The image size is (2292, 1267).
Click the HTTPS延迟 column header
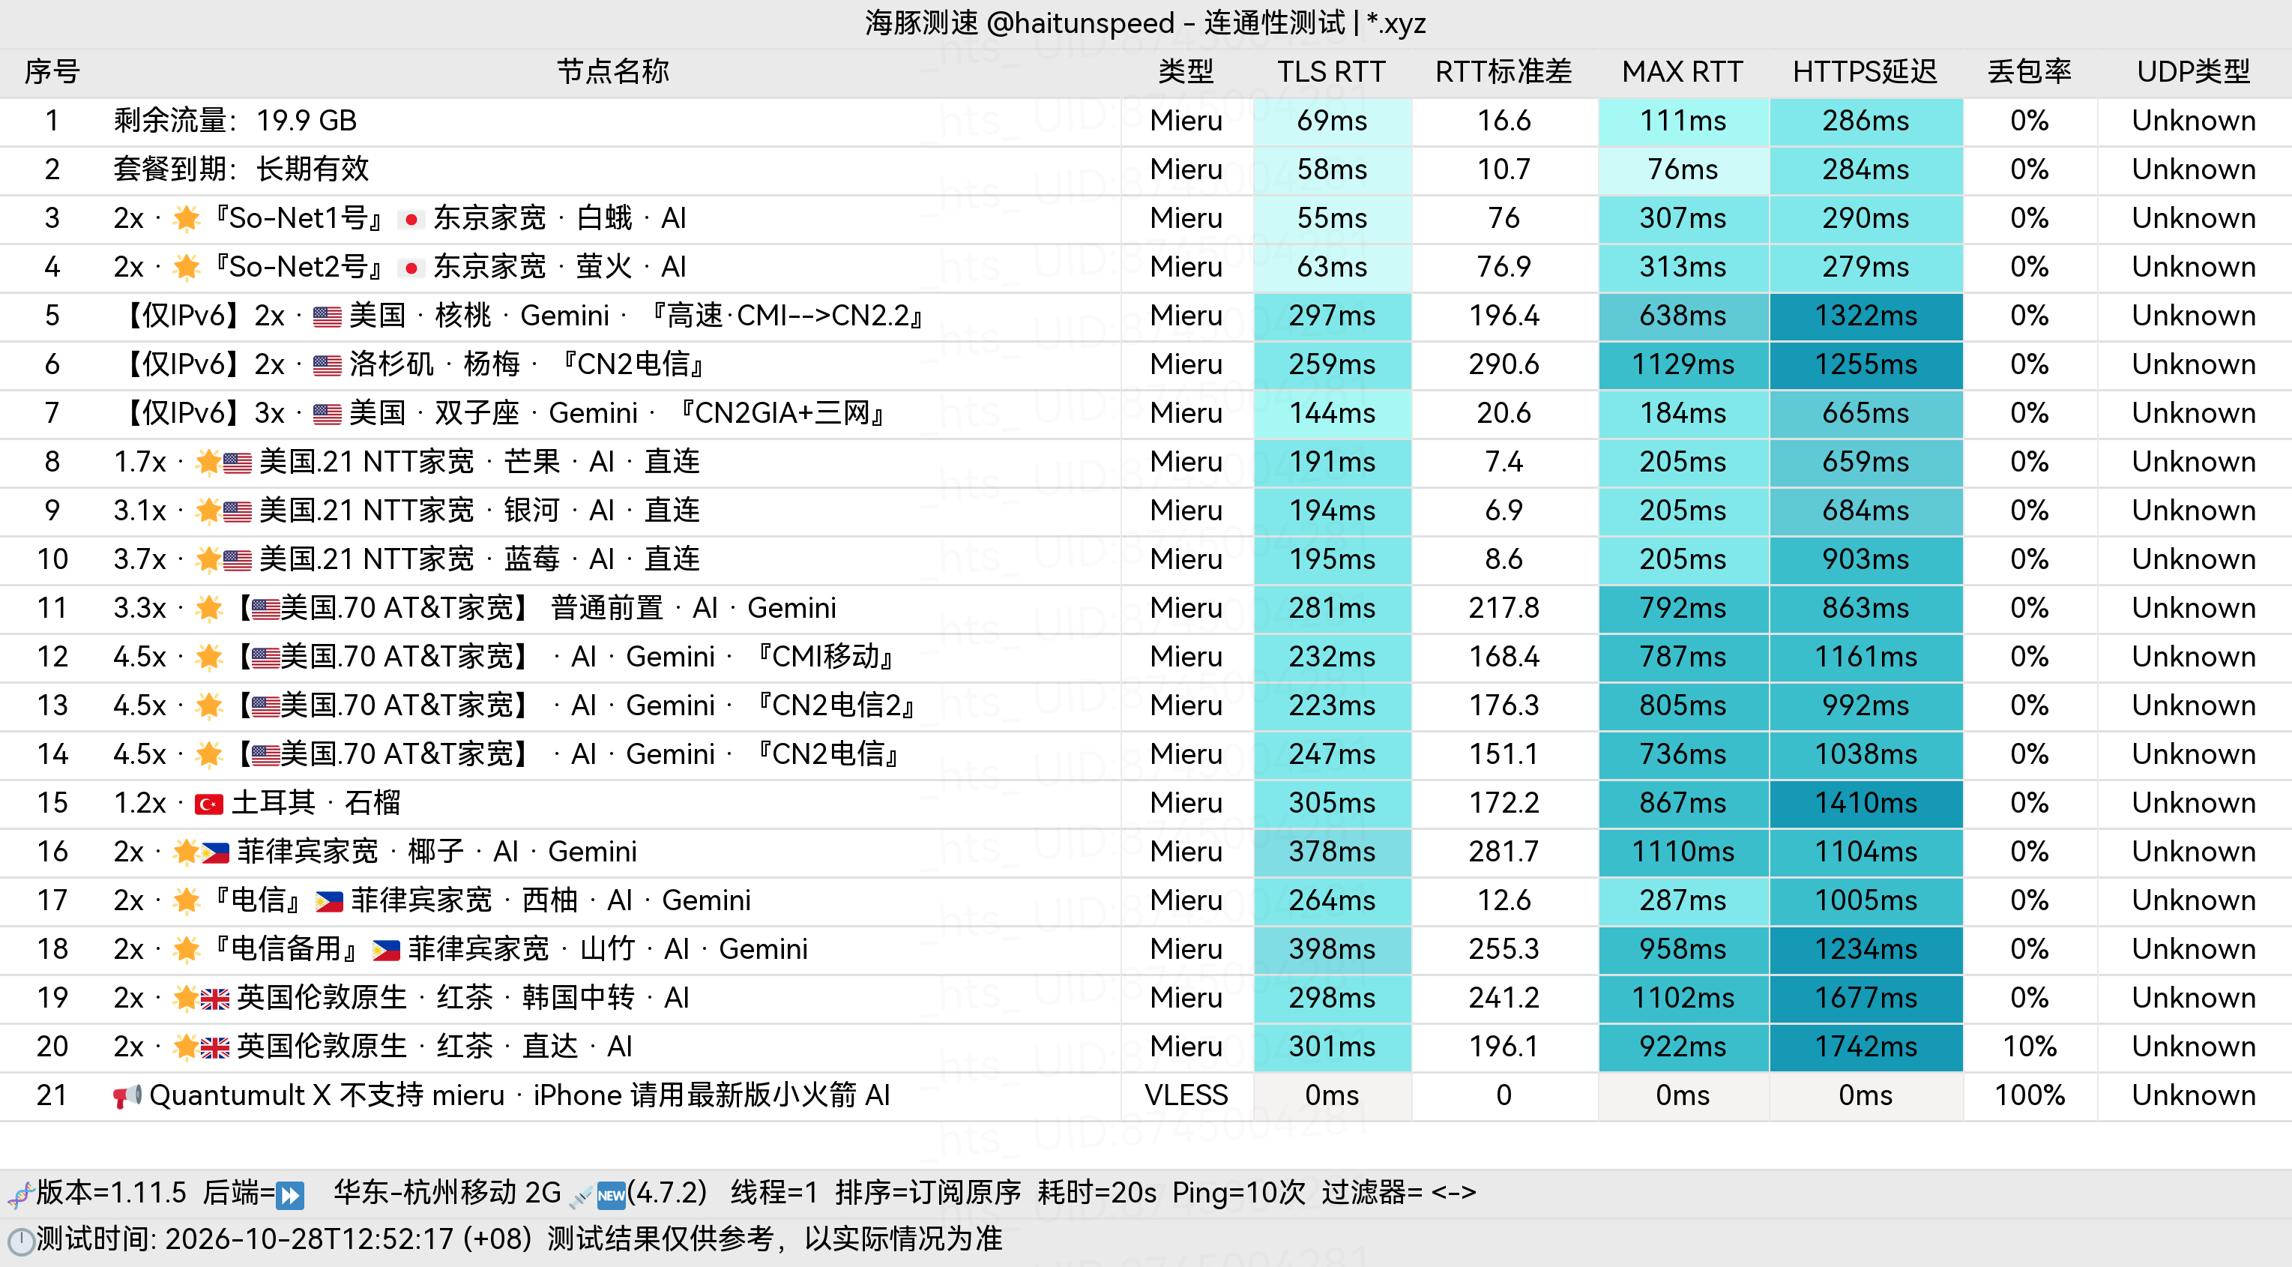[1866, 71]
